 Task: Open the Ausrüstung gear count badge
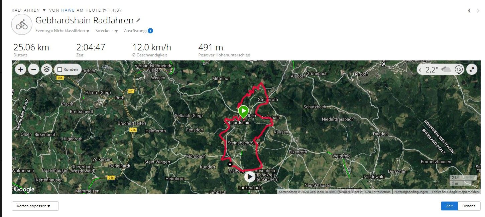[x=150, y=31]
